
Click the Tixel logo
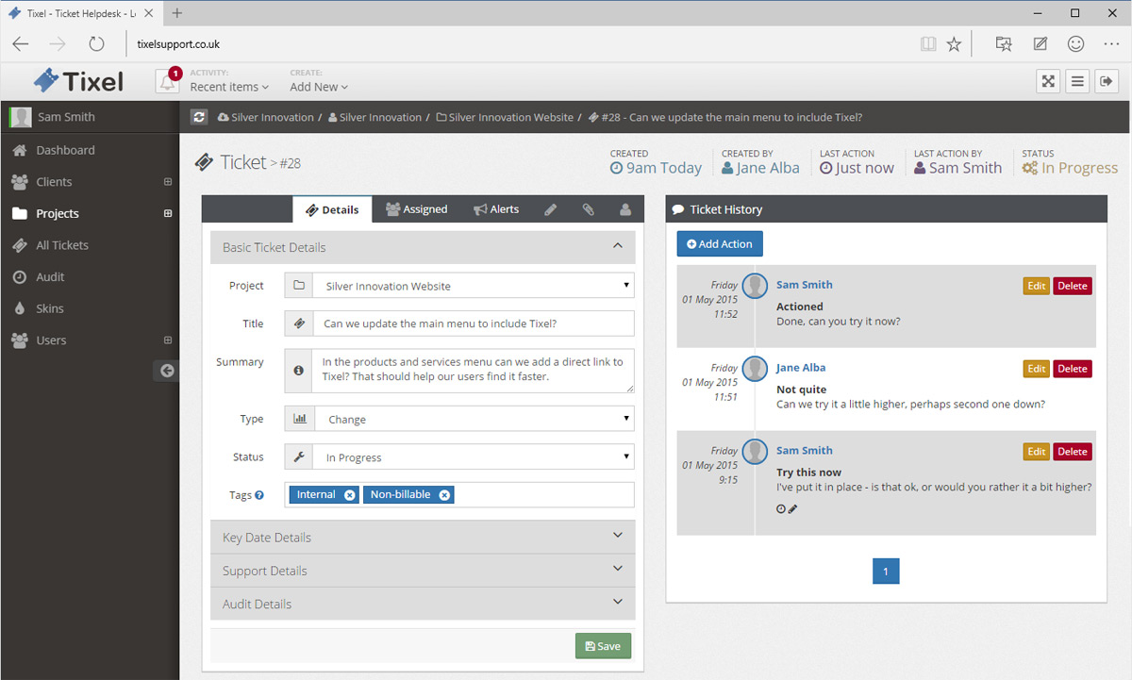tap(78, 81)
